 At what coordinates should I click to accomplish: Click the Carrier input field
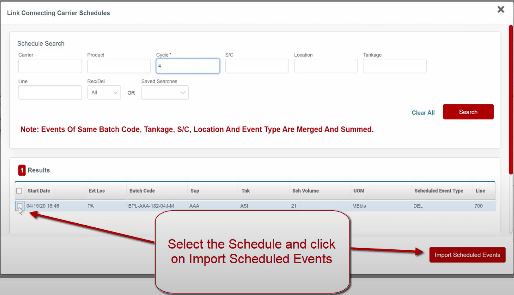tap(50, 66)
